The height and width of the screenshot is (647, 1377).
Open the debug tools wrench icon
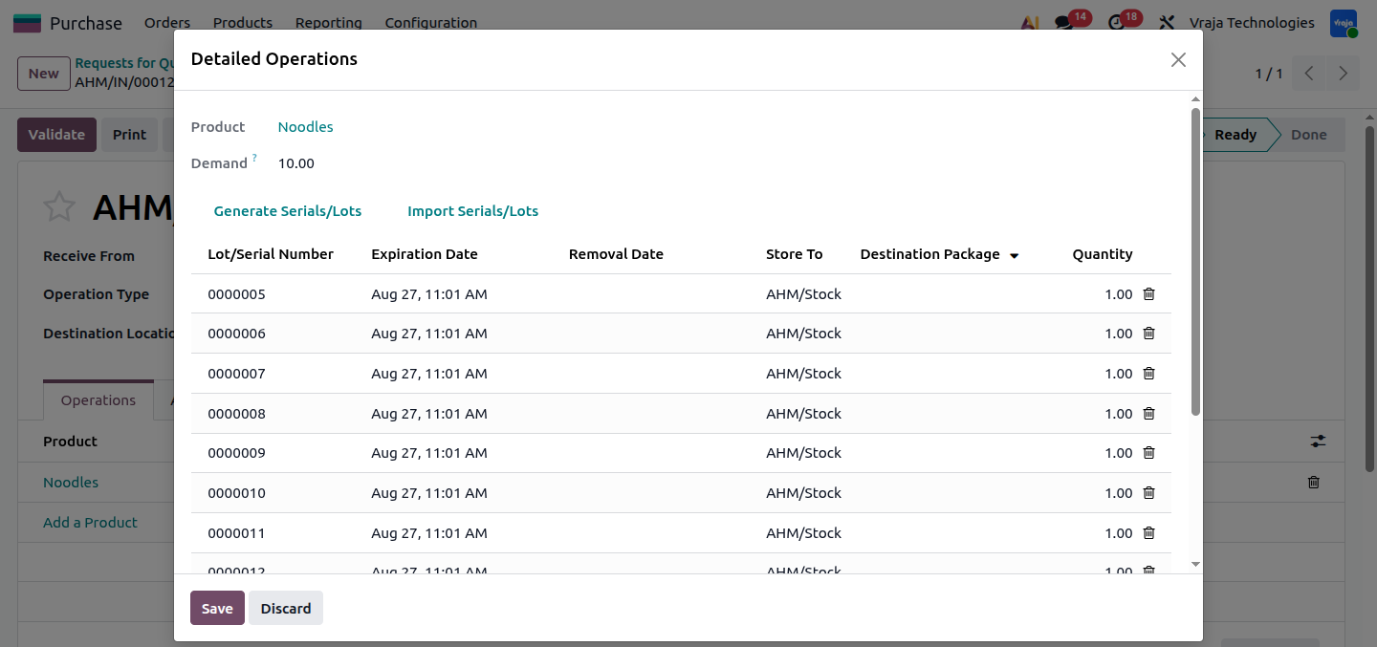pyautogui.click(x=1166, y=23)
